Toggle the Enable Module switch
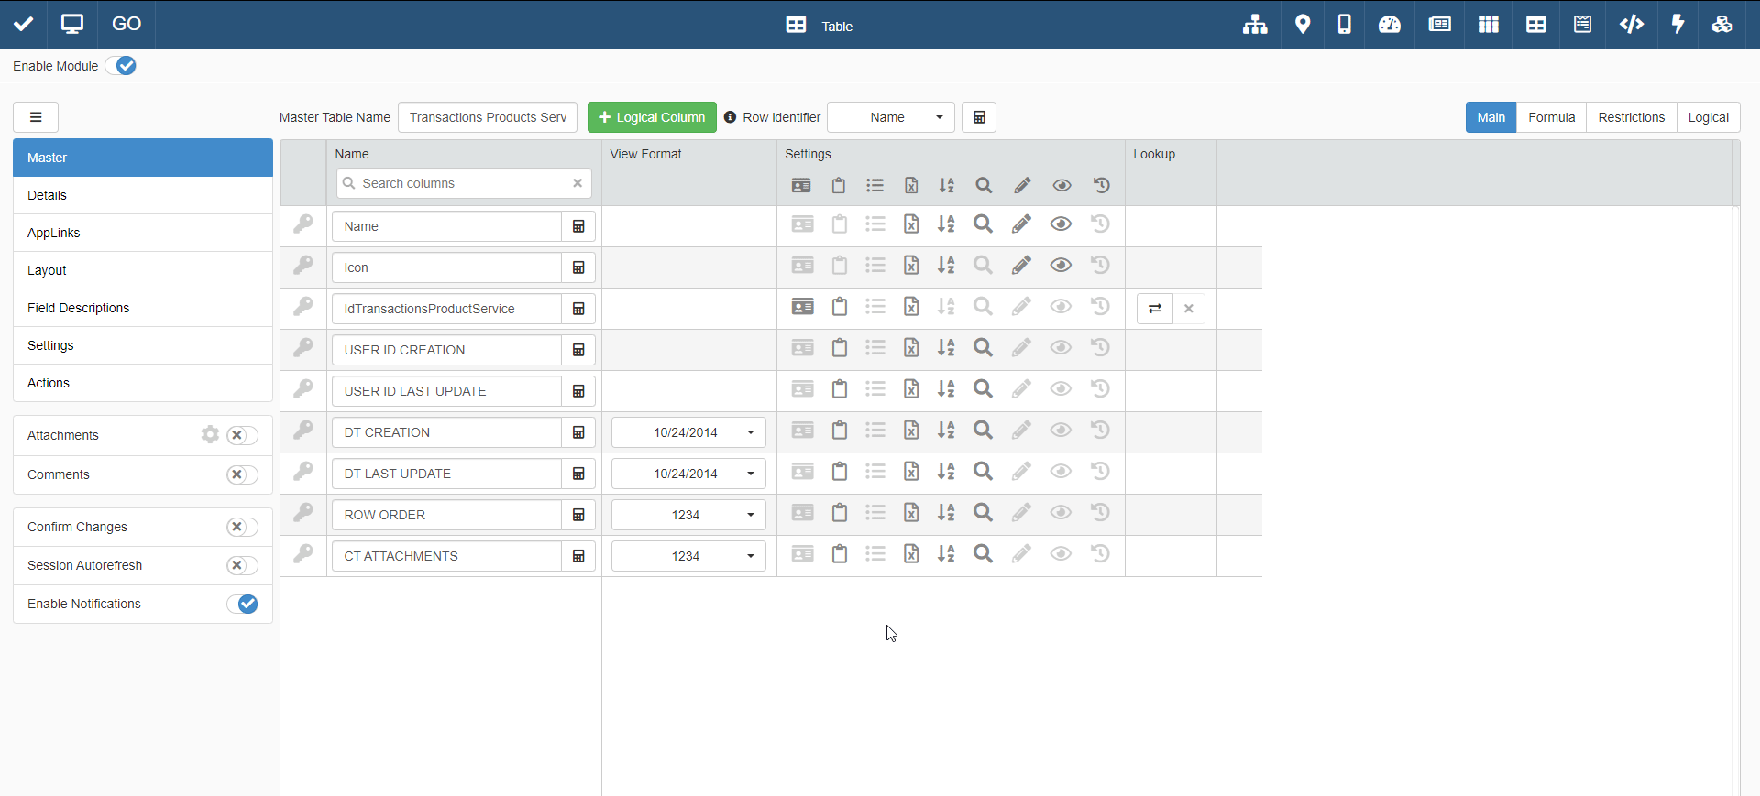 click(121, 66)
